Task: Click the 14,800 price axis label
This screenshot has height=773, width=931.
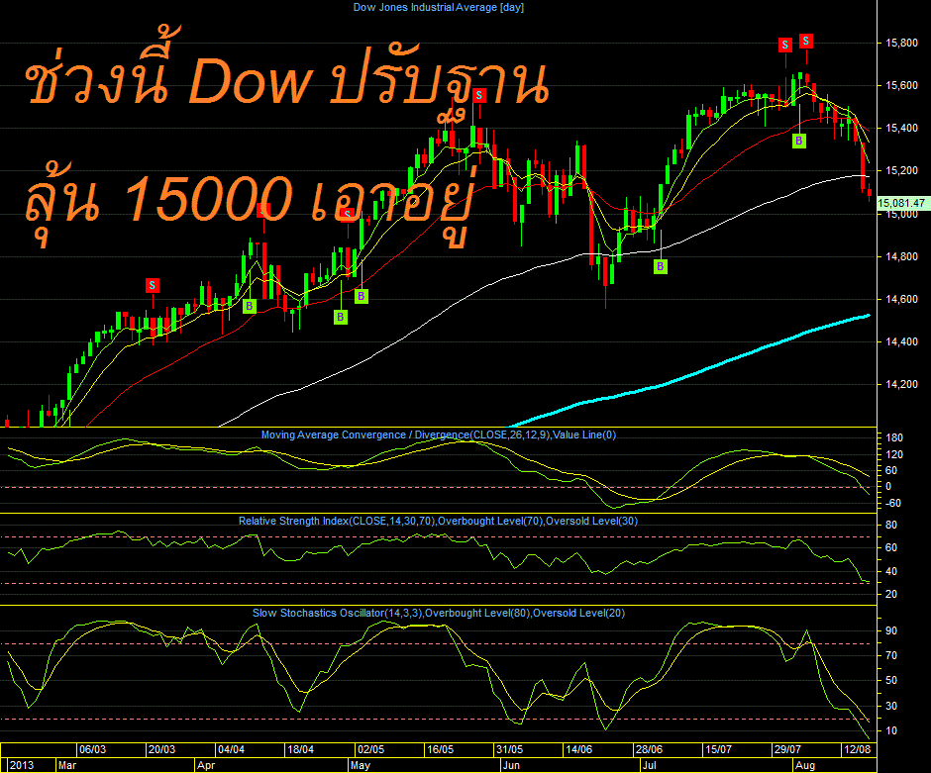Action: click(x=901, y=256)
